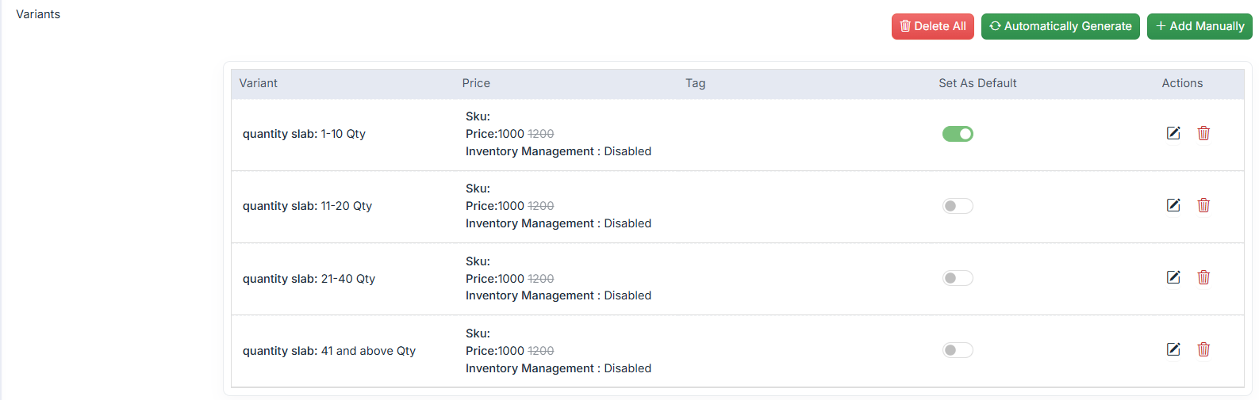This screenshot has width=1259, height=400.
Task: Edit the 41 and above Qty variant
Action: pos(1173,349)
